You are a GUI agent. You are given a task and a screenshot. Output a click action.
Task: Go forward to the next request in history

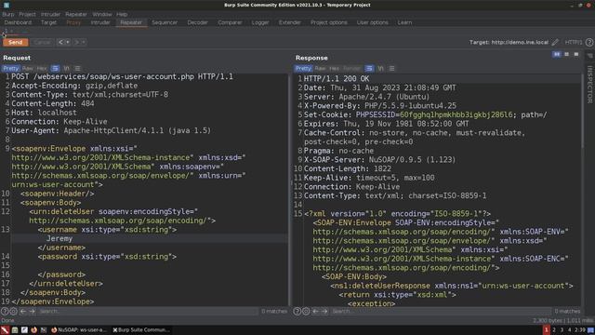point(76,42)
